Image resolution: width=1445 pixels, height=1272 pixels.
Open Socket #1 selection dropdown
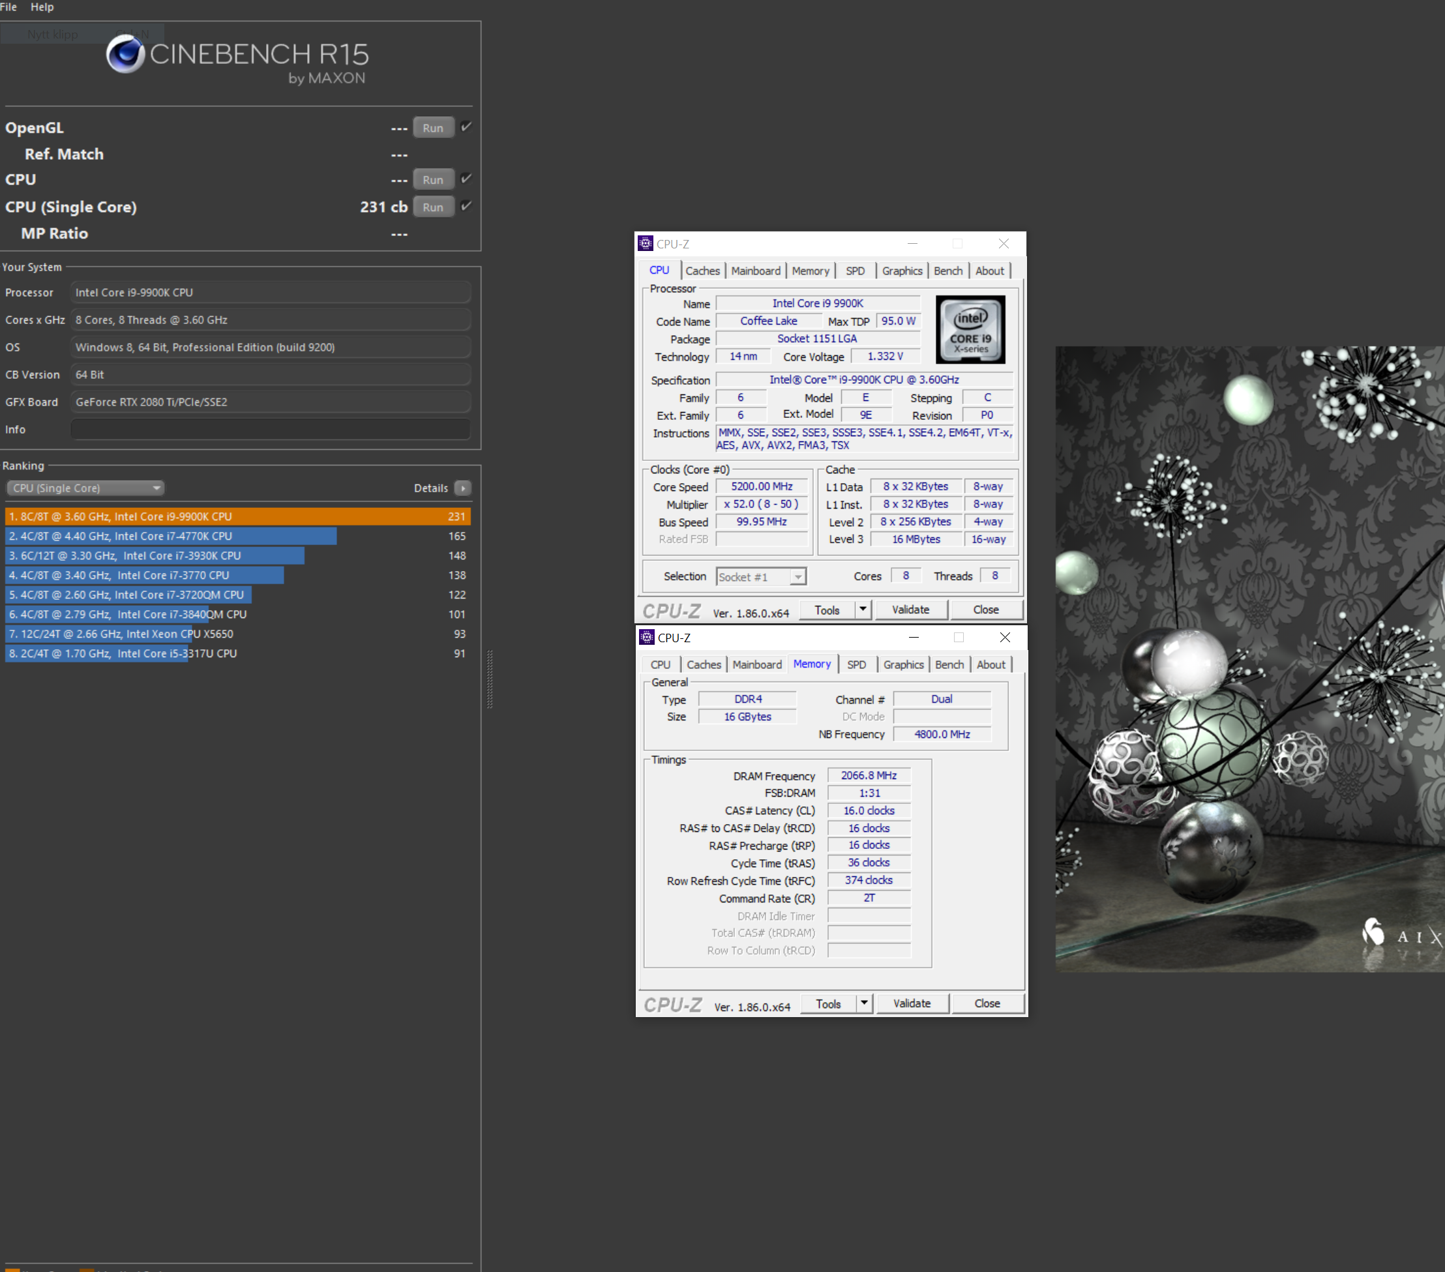[762, 578]
